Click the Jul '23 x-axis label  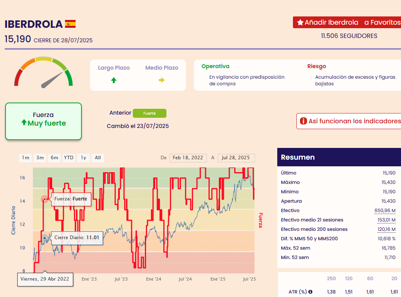pos(121,279)
